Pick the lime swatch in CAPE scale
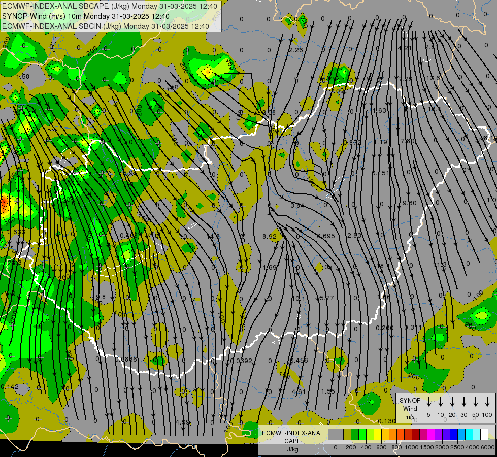Screen dimensions: 497x457 pos(370,435)
